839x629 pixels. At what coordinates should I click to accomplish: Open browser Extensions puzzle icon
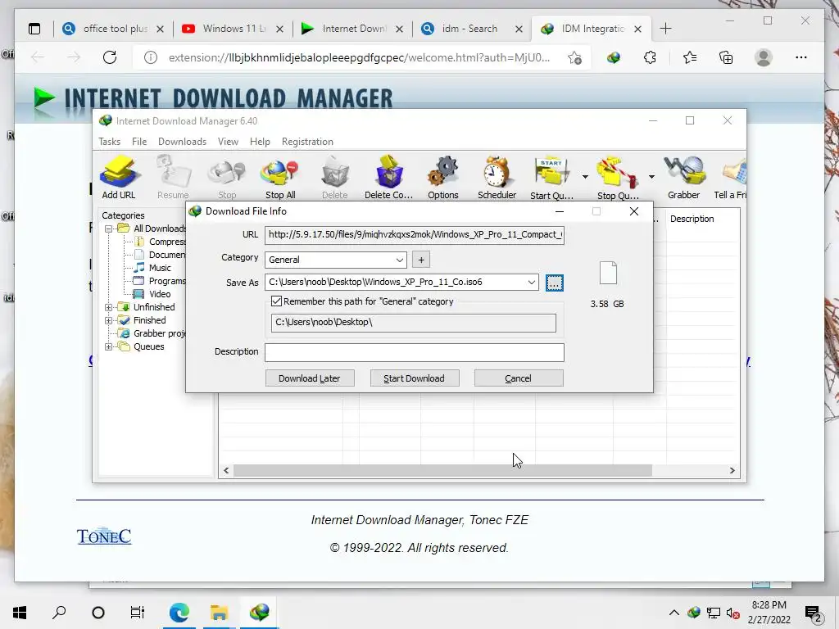[650, 57]
